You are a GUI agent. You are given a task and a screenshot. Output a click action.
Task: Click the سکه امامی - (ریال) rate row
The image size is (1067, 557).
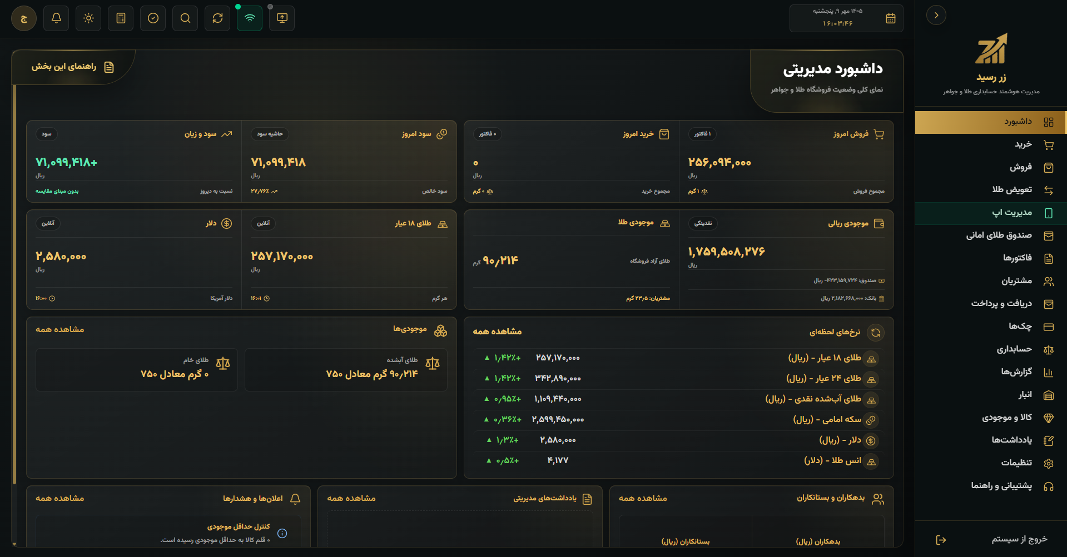tap(679, 420)
